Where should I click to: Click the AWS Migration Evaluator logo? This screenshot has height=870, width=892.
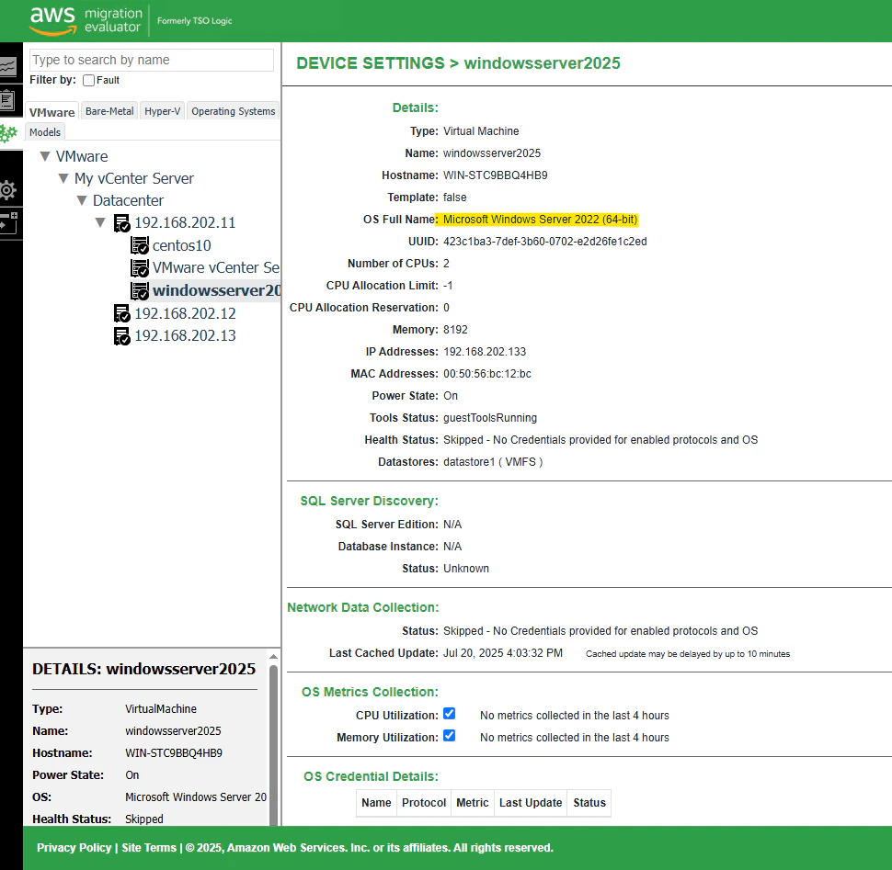86,21
